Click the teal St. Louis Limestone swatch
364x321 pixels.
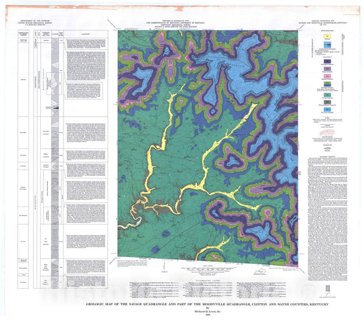point(327,95)
